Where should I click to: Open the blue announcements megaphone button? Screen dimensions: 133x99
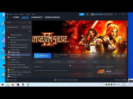[x=82, y=14]
